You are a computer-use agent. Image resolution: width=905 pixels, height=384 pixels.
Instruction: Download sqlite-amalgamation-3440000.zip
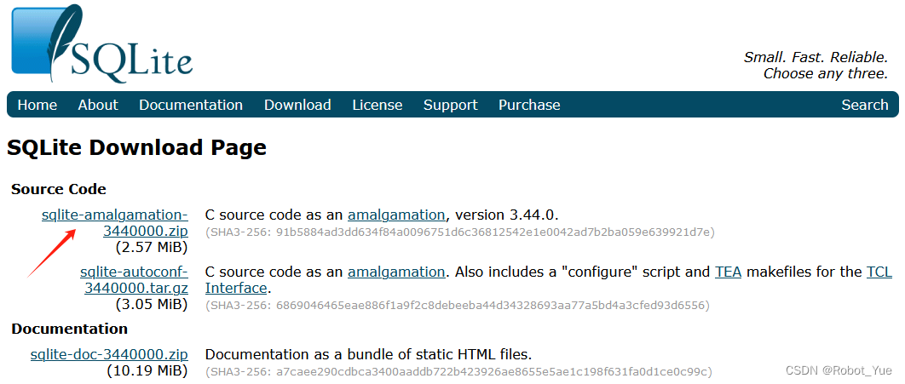pos(115,223)
